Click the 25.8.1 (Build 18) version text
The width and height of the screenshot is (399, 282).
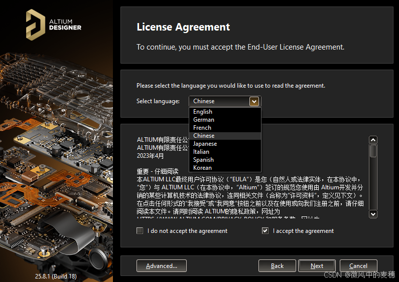tap(56, 276)
